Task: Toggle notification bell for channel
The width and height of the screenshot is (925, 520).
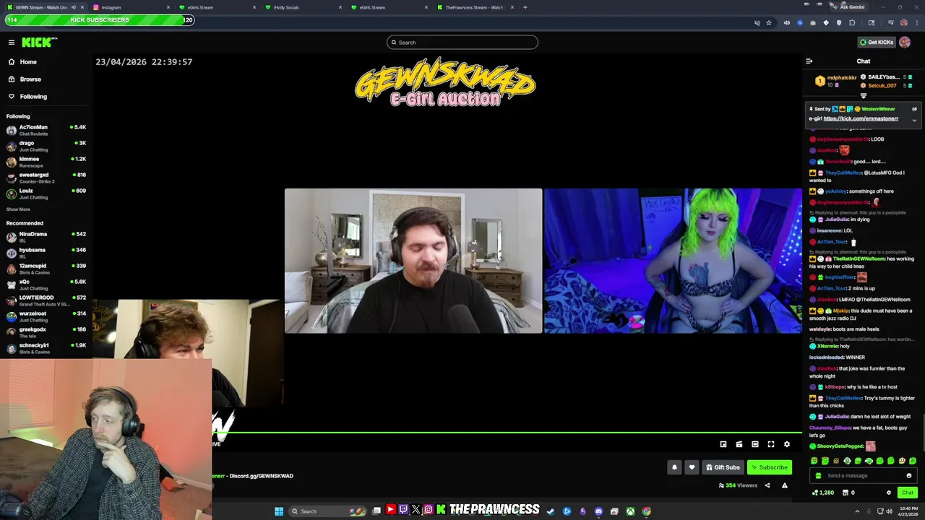Action: point(674,467)
